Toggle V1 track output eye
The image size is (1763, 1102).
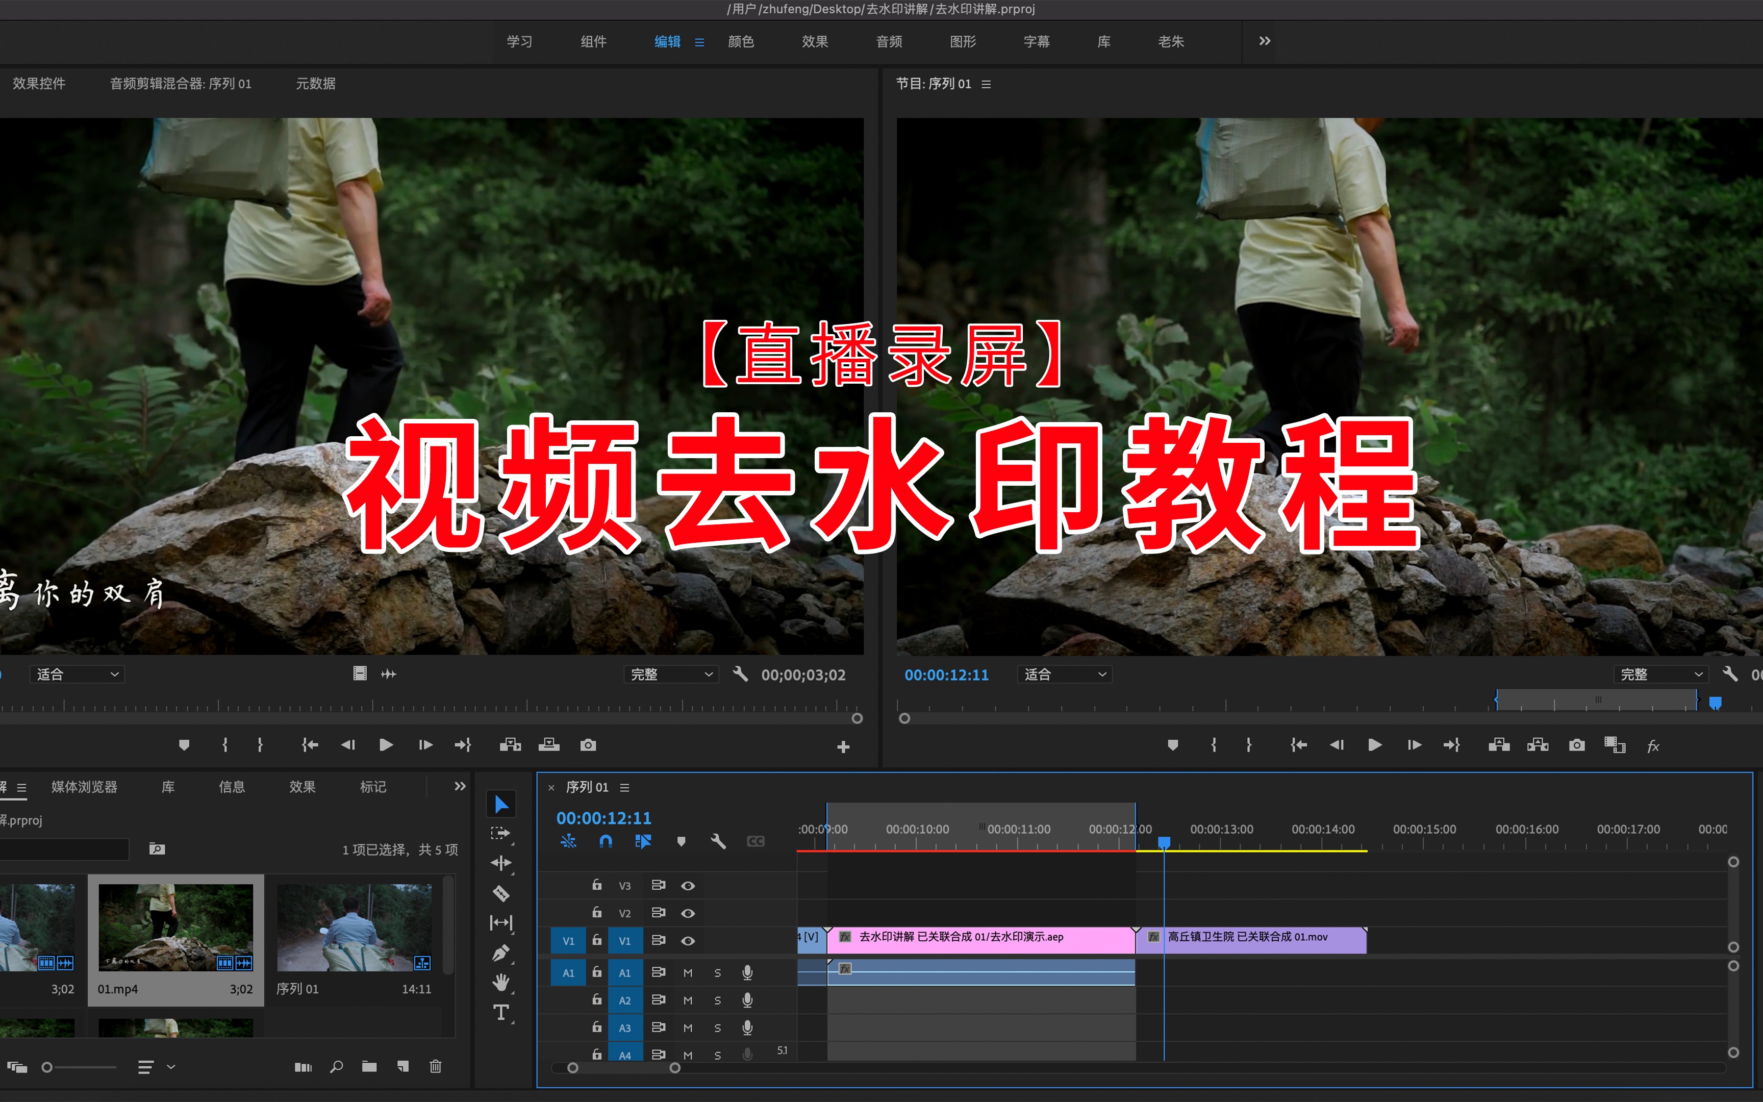(688, 940)
